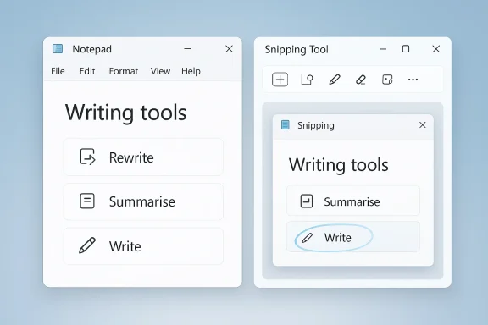The height and width of the screenshot is (325, 488).
Task: Minimize the Notepad window
Action: point(188,49)
